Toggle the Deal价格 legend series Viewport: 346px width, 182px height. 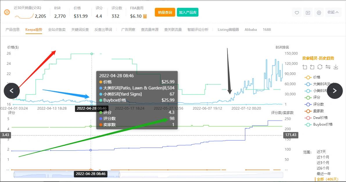coord(316,118)
